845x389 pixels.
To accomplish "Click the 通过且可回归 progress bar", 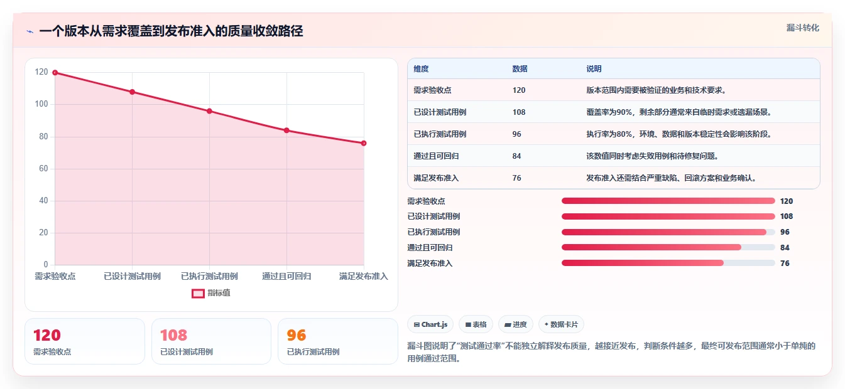I will (668, 247).
